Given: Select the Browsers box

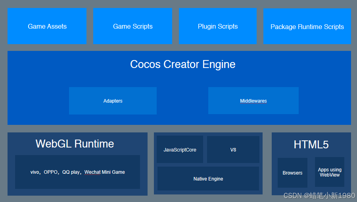Looking at the screenshot, I should (292, 173).
